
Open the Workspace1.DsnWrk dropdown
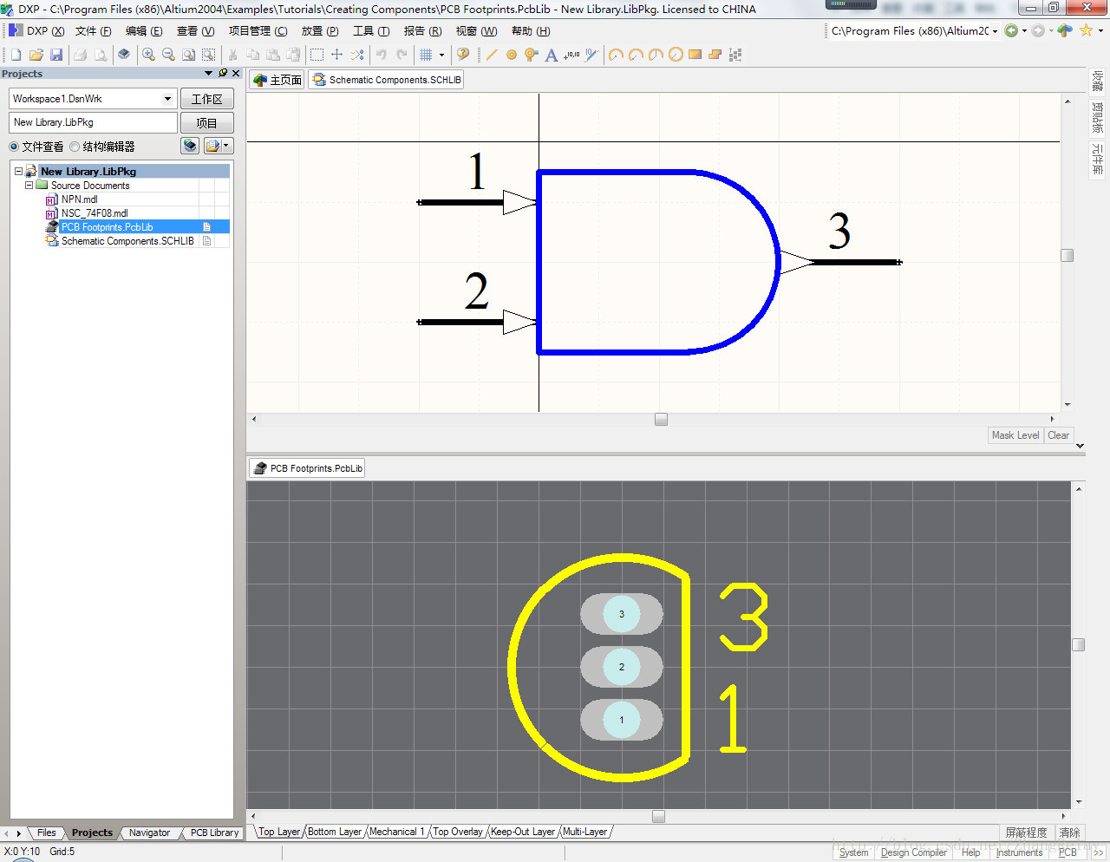[167, 99]
